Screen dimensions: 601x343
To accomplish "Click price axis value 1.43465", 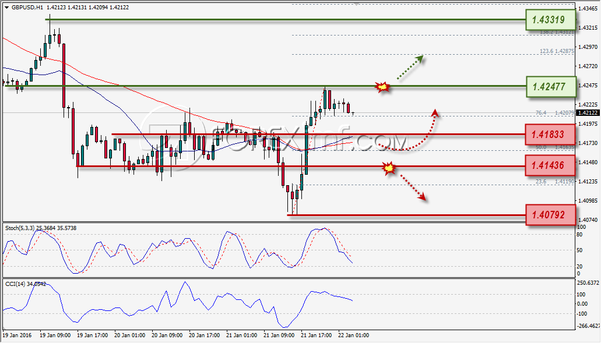I will tap(588, 8).
